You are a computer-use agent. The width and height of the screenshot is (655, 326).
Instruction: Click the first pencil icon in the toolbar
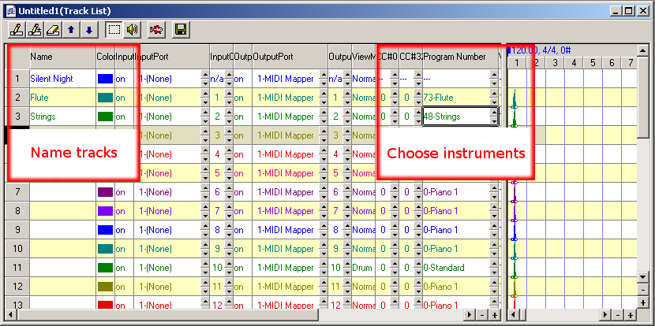tap(17, 30)
